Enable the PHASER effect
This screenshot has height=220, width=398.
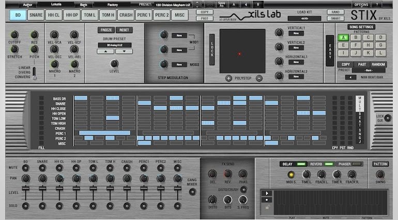point(357,164)
